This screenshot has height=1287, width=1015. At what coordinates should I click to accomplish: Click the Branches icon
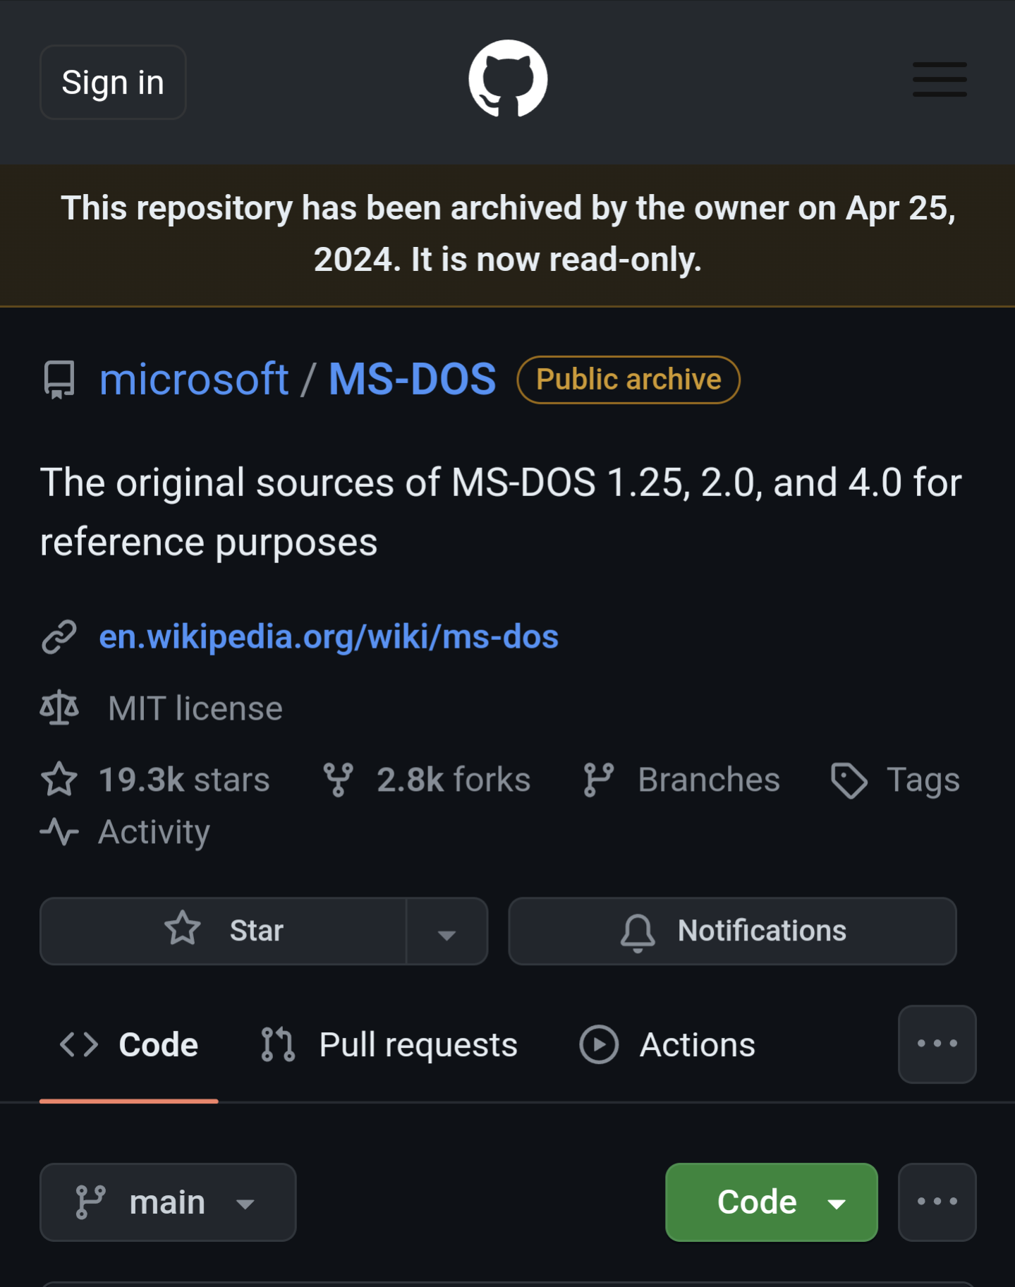click(x=599, y=780)
